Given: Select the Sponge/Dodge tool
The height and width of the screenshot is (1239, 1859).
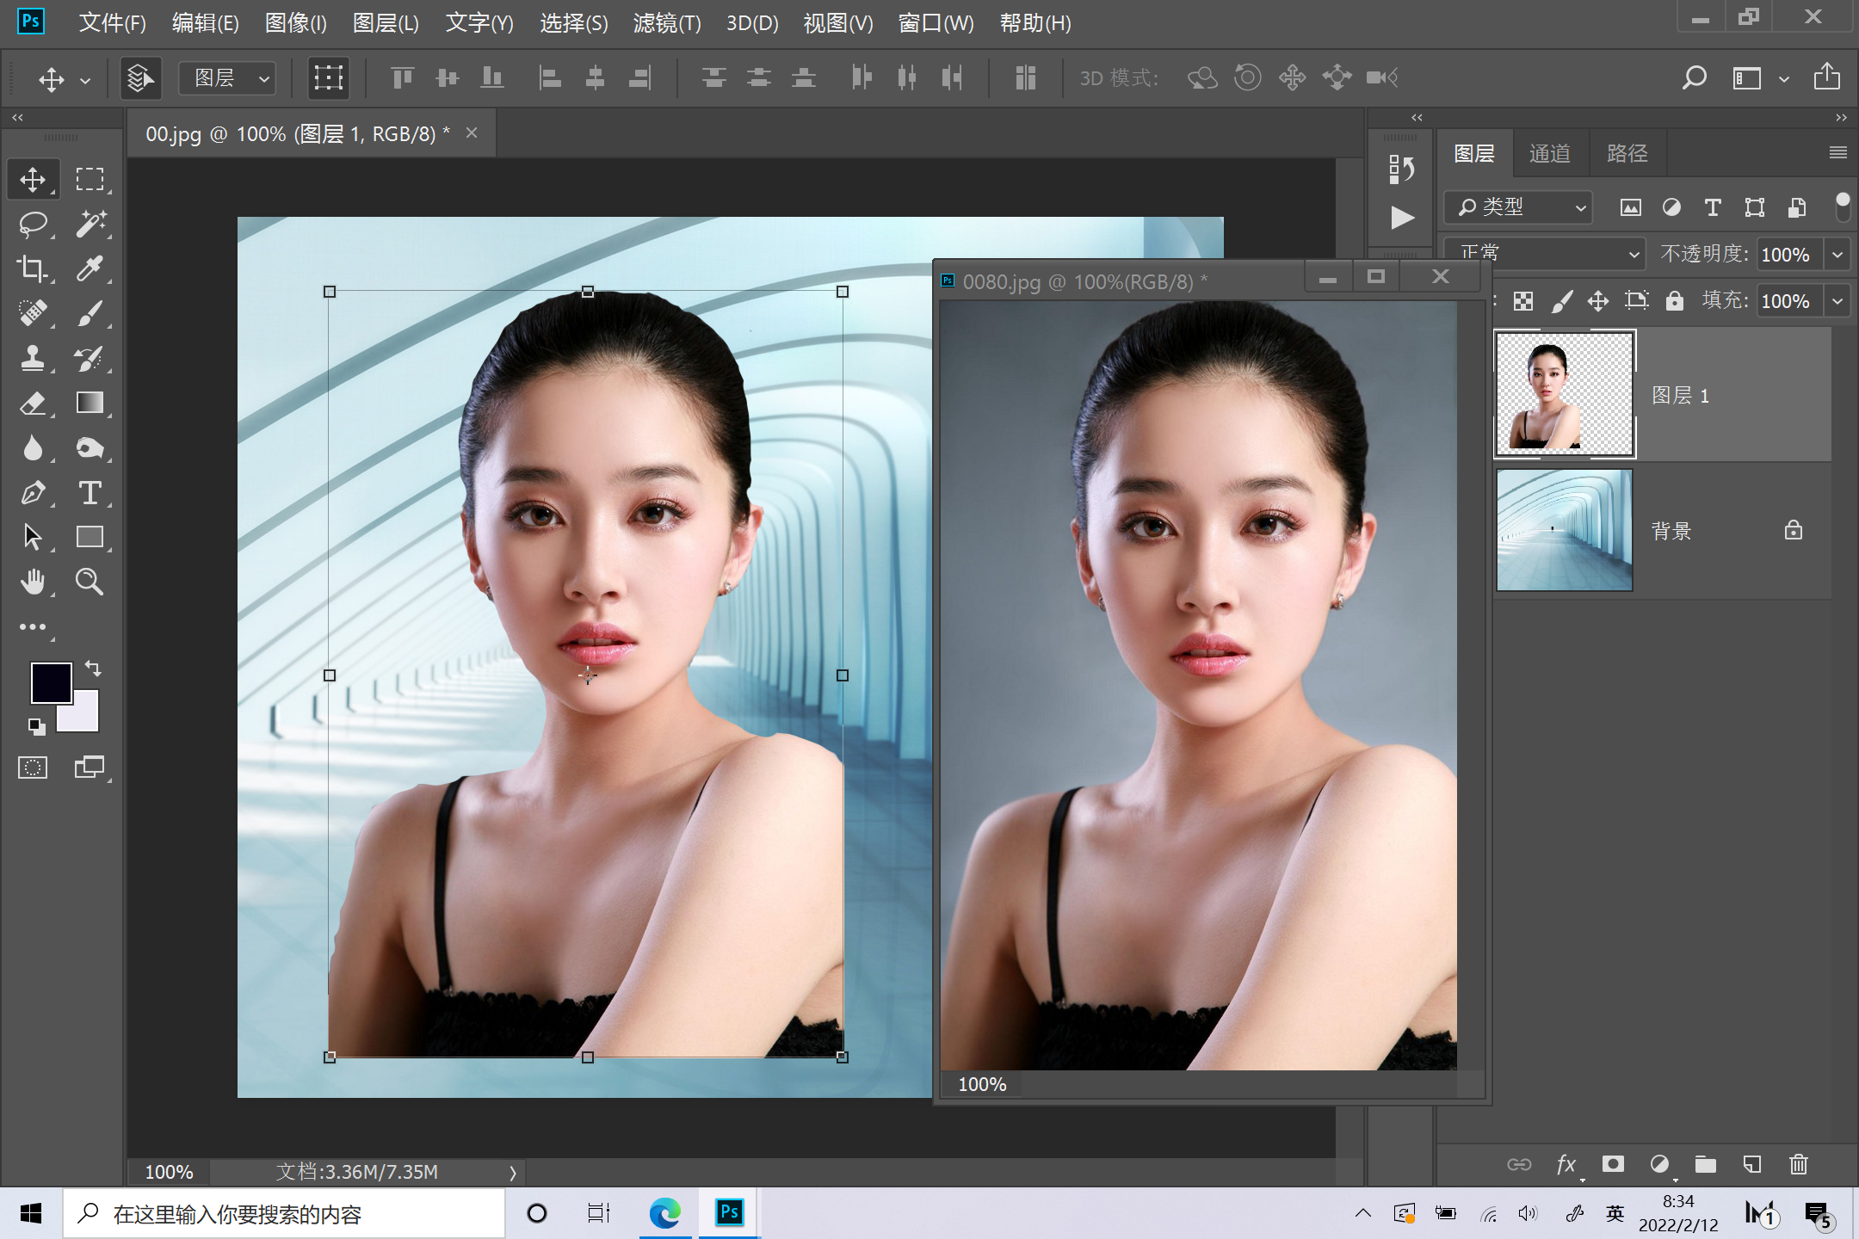Looking at the screenshot, I should click(x=90, y=447).
